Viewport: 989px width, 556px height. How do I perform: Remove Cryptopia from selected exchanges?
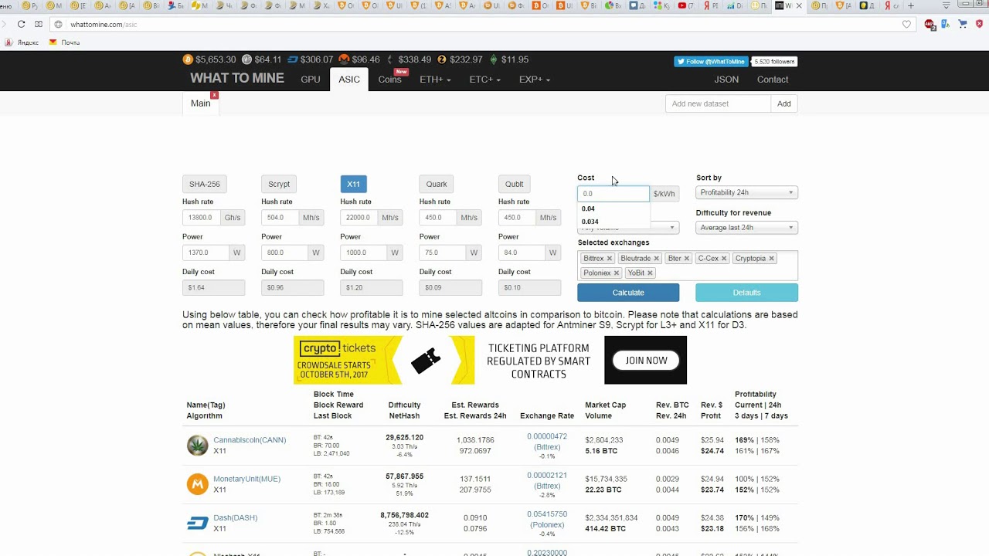tap(771, 259)
